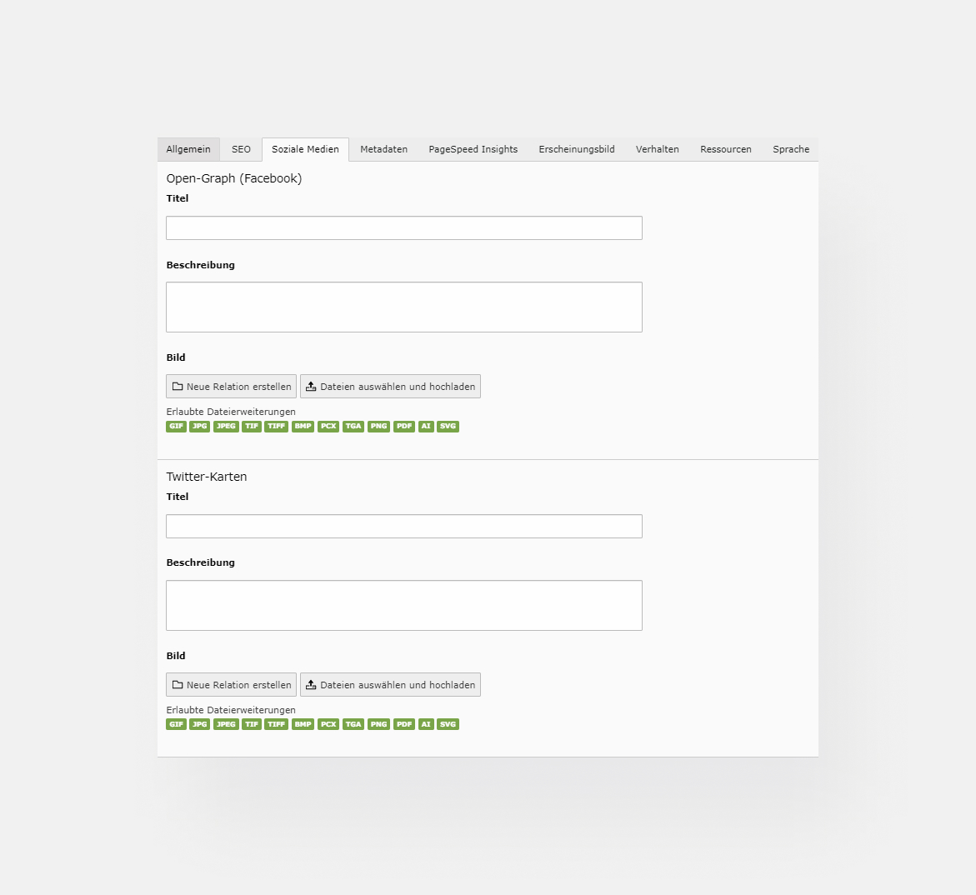This screenshot has height=895, width=976.
Task: Click the SVG file extension badge under Open-Graph
Action: 448,426
